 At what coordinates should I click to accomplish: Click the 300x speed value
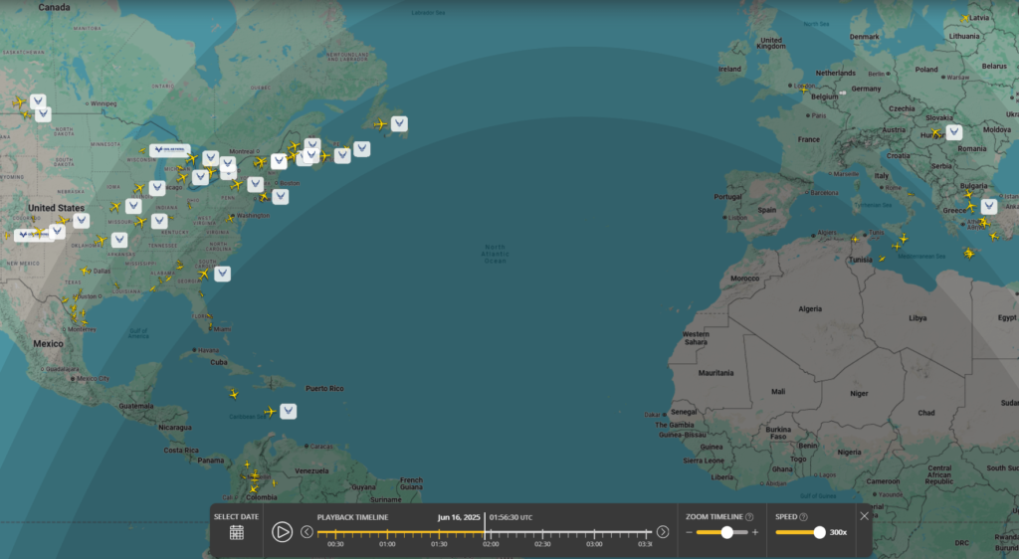(838, 532)
